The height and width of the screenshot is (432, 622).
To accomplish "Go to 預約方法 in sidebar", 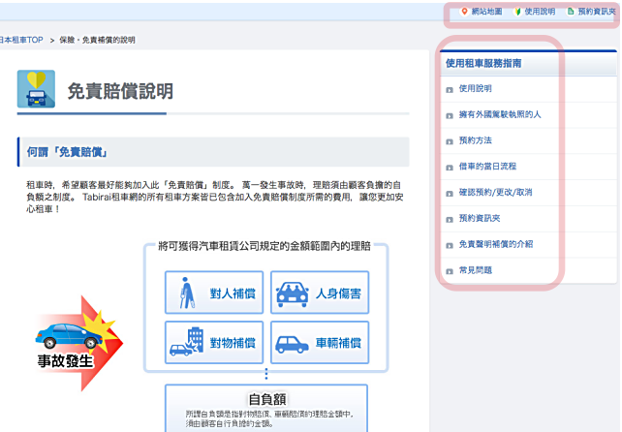I will pos(475,140).
